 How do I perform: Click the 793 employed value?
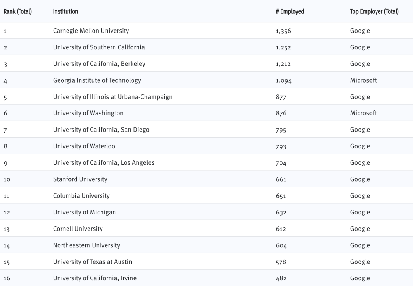click(x=281, y=147)
